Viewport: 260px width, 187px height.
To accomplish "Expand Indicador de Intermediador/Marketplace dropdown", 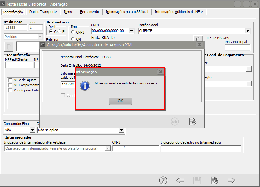I will 108,148.
